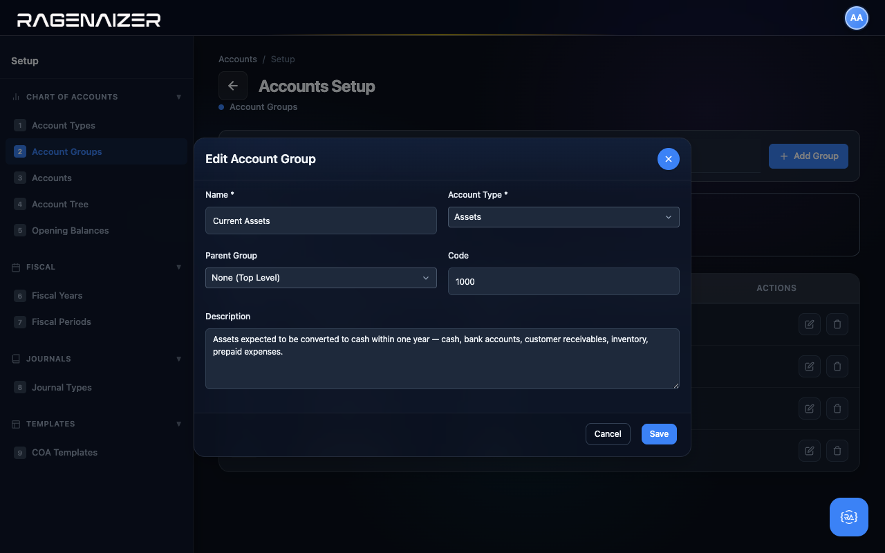Click the back arrow next to Accounts Setup
Screen dimensions: 885x553
tap(233, 86)
